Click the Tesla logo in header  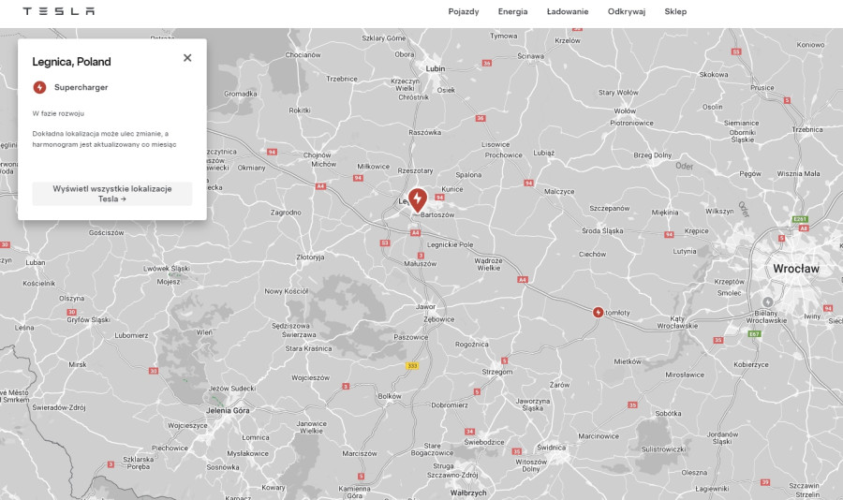tap(59, 11)
